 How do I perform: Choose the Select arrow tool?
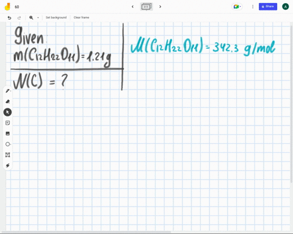(x=7, y=112)
